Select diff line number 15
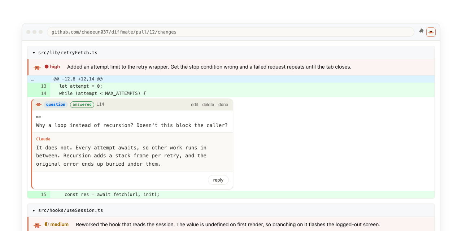 pos(44,195)
